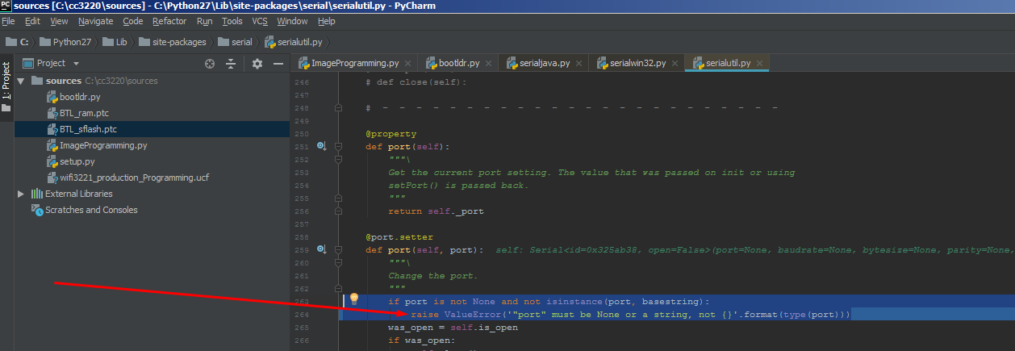Open the Project panel settings gear
1015x351 pixels.
point(257,63)
